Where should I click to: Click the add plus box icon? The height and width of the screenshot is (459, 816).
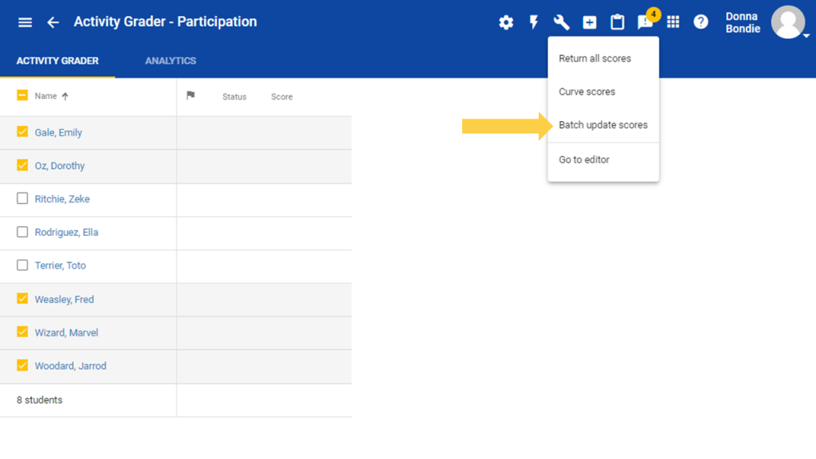(590, 22)
